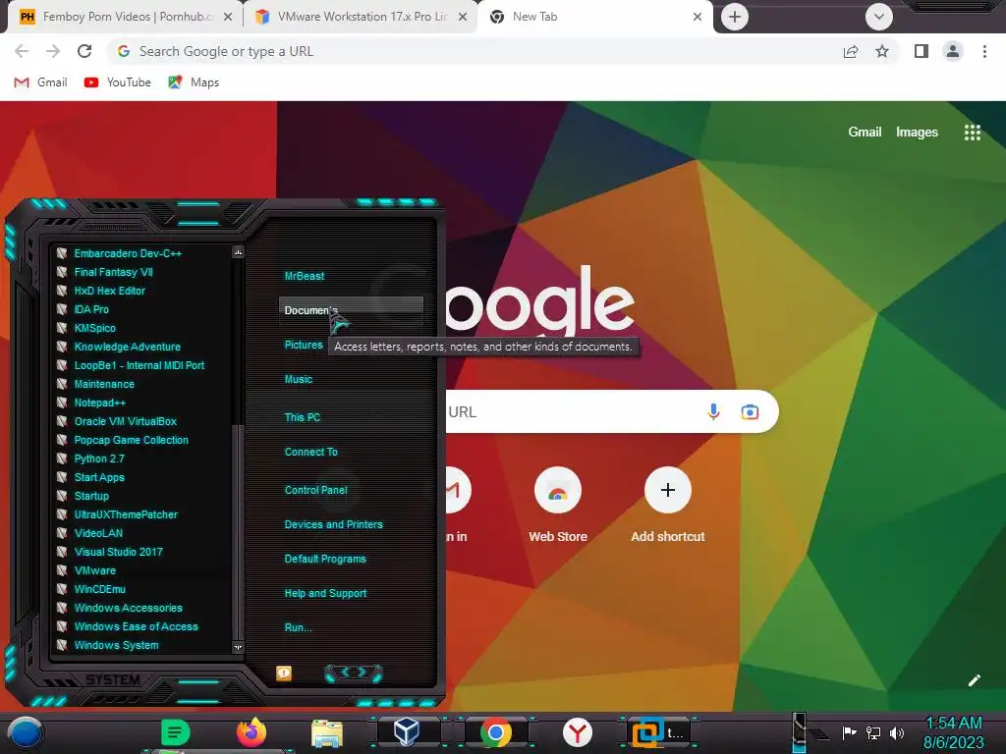
Task: Open the volume speaker tray icon
Action: pos(897,732)
